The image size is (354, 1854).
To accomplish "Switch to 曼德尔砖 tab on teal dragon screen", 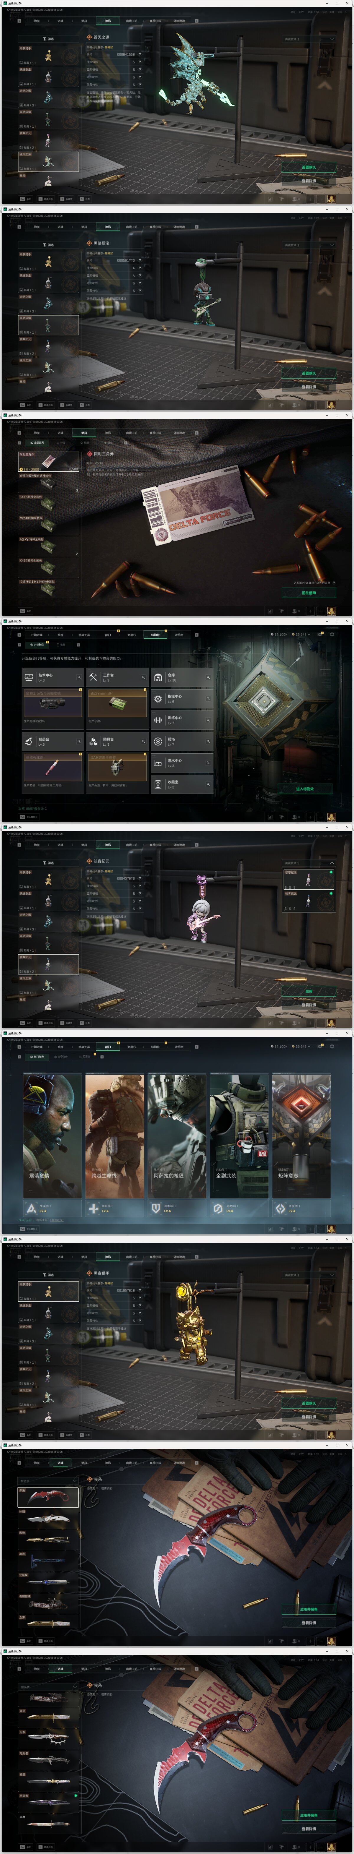I will tap(155, 21).
